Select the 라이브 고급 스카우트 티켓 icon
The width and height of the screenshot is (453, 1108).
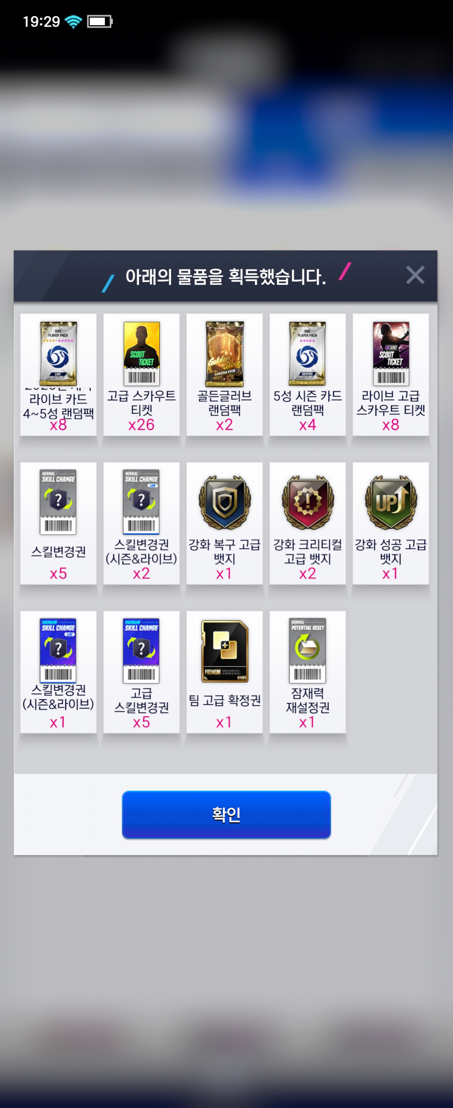391,353
